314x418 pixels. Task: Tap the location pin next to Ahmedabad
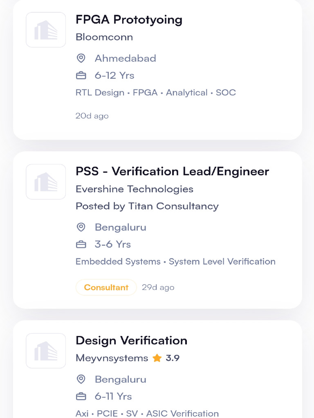coord(81,58)
